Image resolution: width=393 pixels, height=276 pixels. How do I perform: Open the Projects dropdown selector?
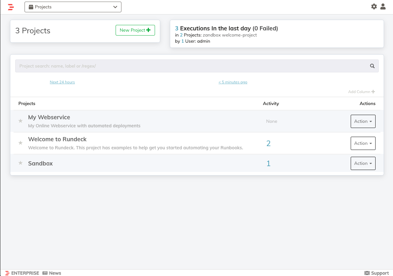pyautogui.click(x=73, y=7)
